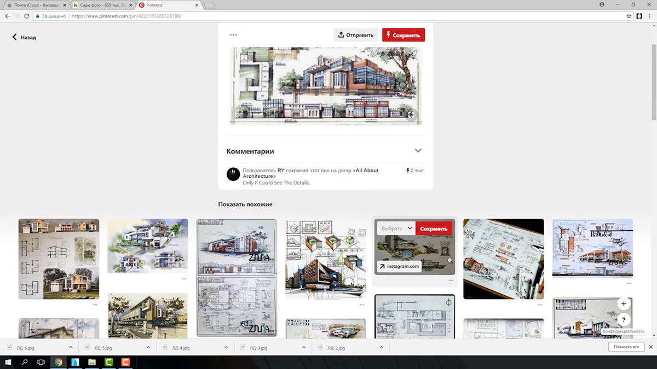Open the three-dot menu above the pin
The height and width of the screenshot is (369, 657).
click(x=234, y=35)
